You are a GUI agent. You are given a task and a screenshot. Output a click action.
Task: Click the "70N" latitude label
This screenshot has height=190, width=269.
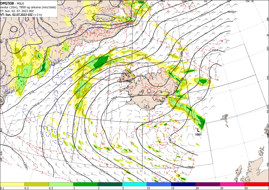coord(247,1)
